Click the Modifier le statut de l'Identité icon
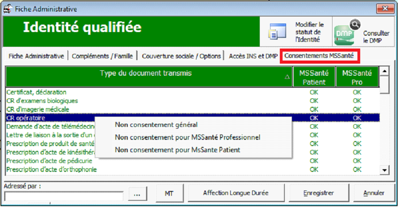Image resolution: width=399 pixels, height=207 pixels. click(x=277, y=31)
